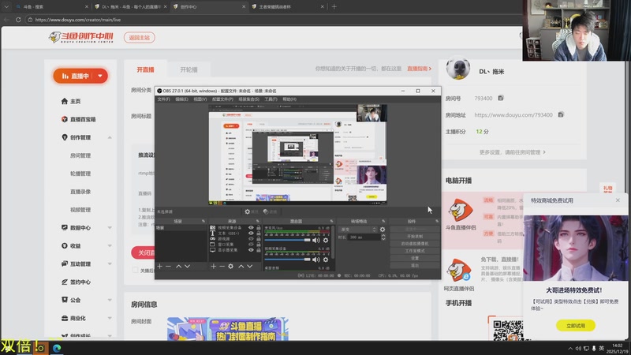Open 签约中心 in Douyu sidebar
631x355 pixels.
click(76, 282)
